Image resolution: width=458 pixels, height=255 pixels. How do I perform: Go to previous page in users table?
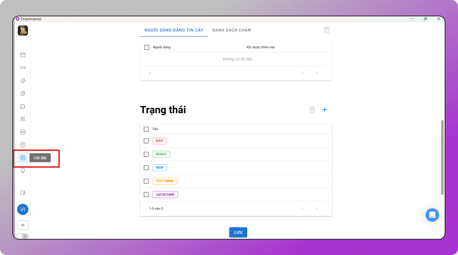click(303, 73)
